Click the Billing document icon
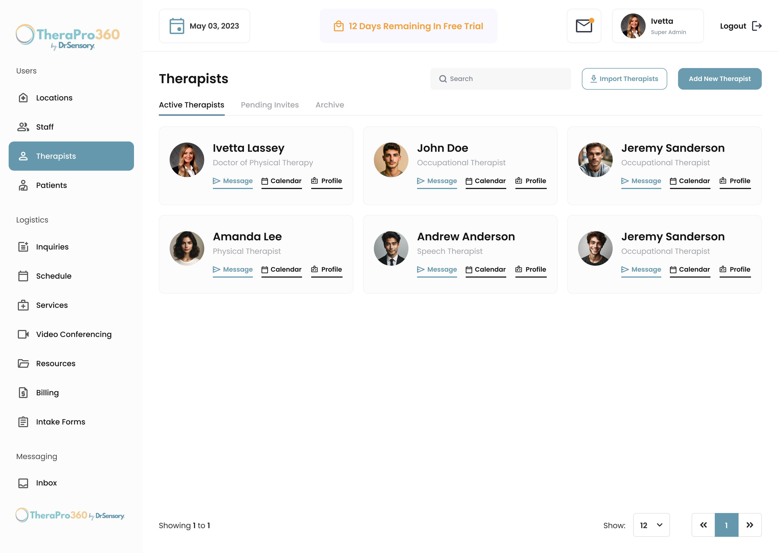This screenshot has width=778, height=553. (x=23, y=393)
